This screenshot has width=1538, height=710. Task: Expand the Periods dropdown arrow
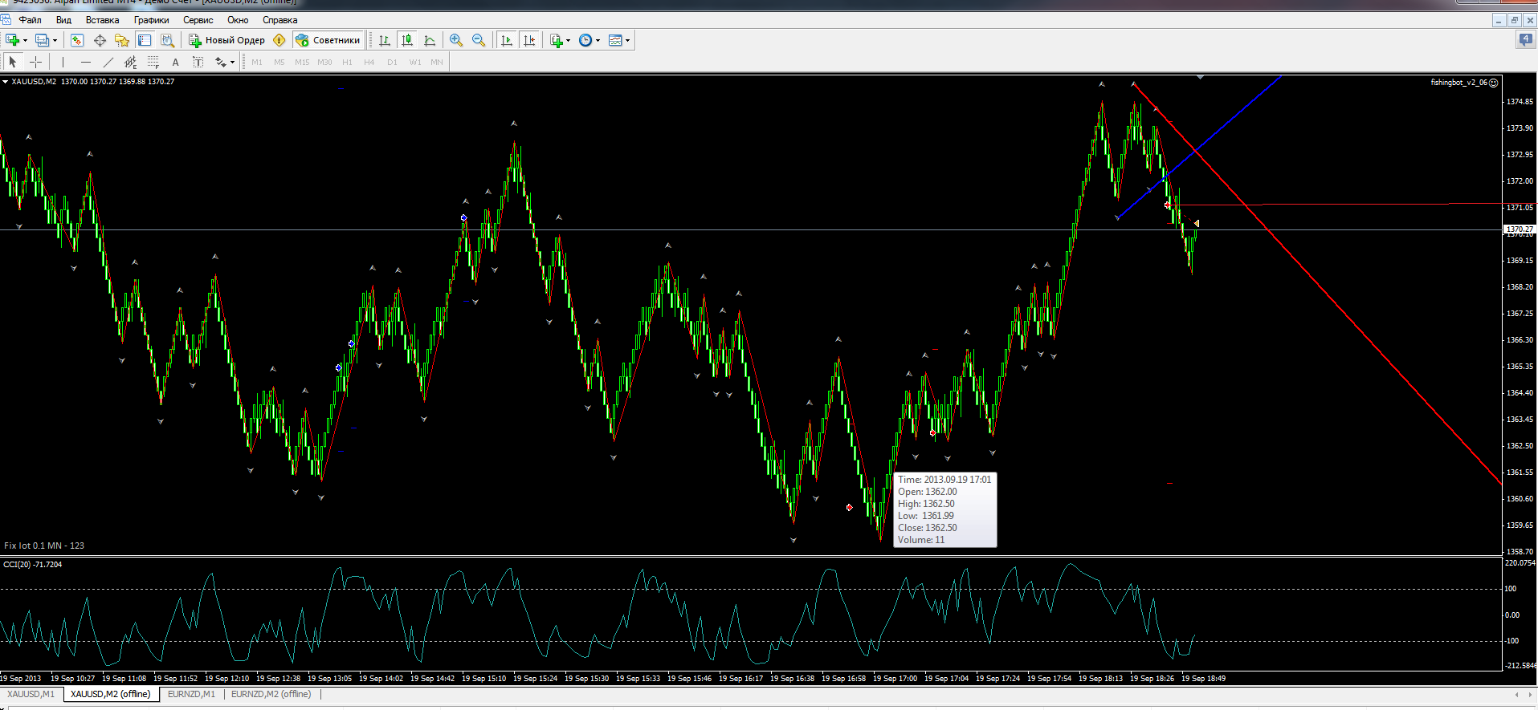(598, 40)
